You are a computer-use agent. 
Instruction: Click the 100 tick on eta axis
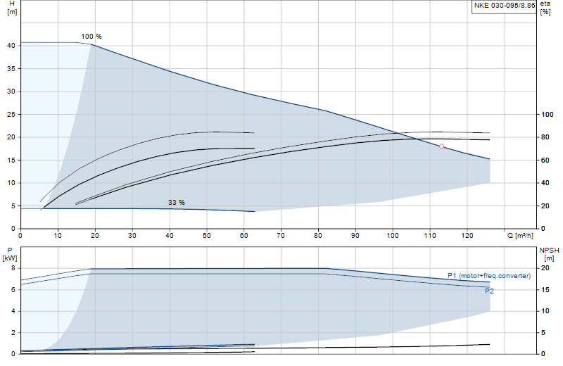pos(548,115)
